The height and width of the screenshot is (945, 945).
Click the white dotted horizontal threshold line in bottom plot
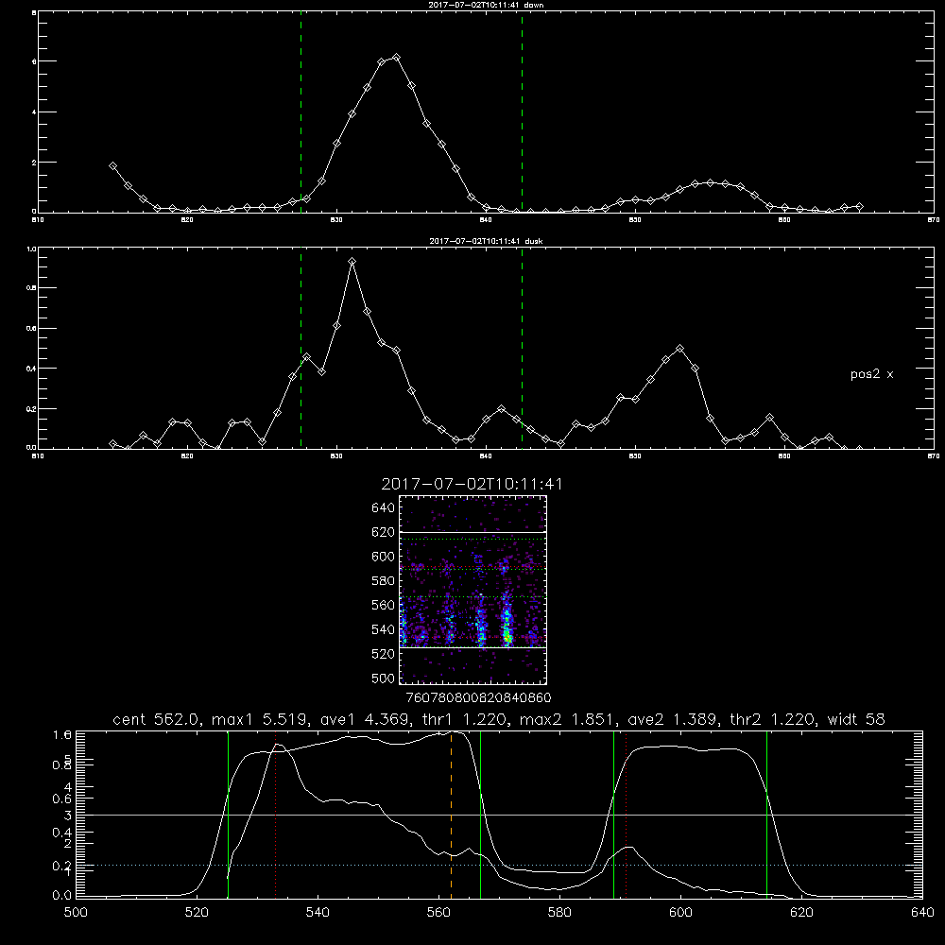pos(499,866)
